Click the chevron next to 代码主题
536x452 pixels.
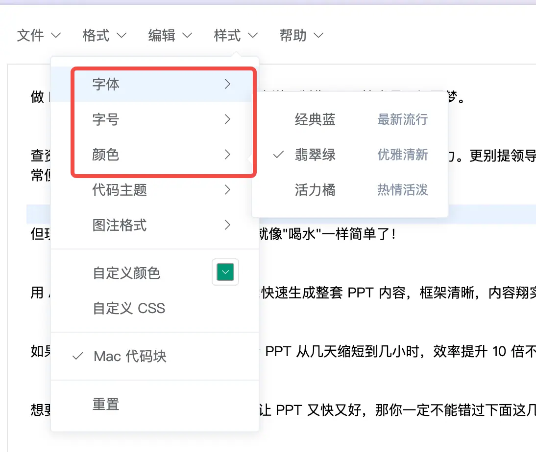(x=227, y=190)
